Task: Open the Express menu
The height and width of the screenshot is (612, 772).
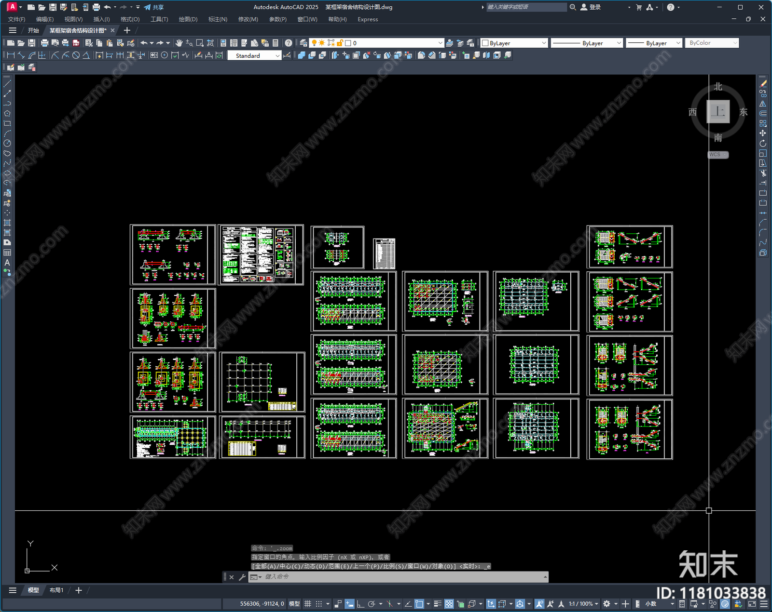Action: click(368, 19)
